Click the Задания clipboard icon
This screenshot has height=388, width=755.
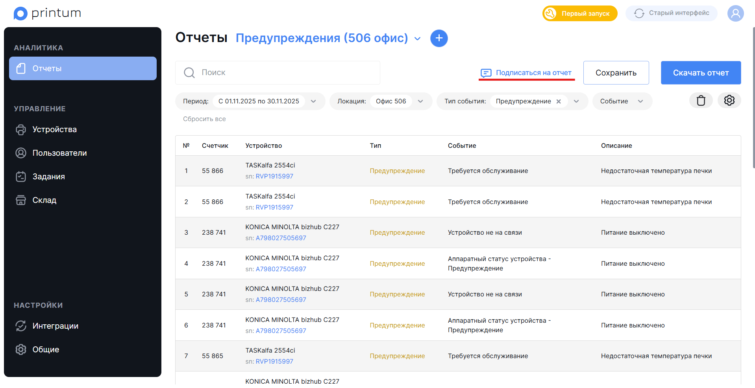(21, 177)
